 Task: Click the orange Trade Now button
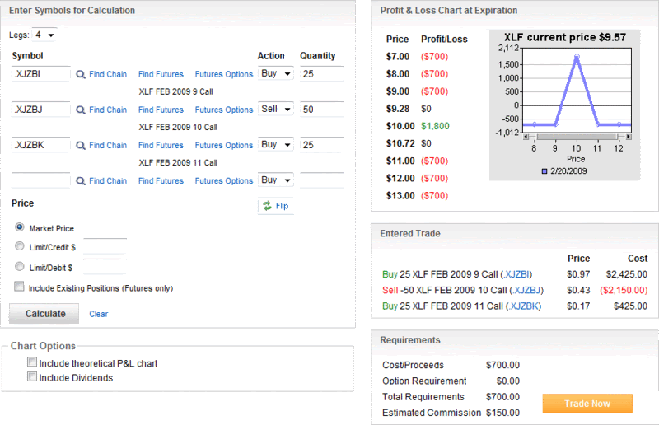click(x=587, y=404)
